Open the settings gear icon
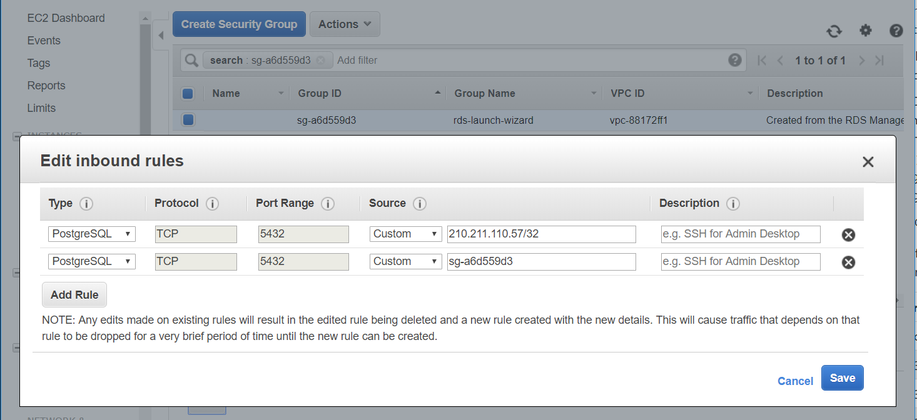The width and height of the screenshot is (917, 420). pyautogui.click(x=865, y=31)
